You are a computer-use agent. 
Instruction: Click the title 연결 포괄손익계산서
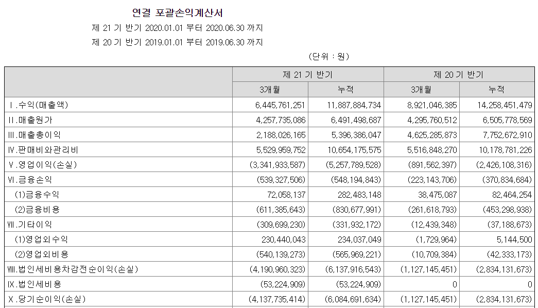pyautogui.click(x=178, y=13)
